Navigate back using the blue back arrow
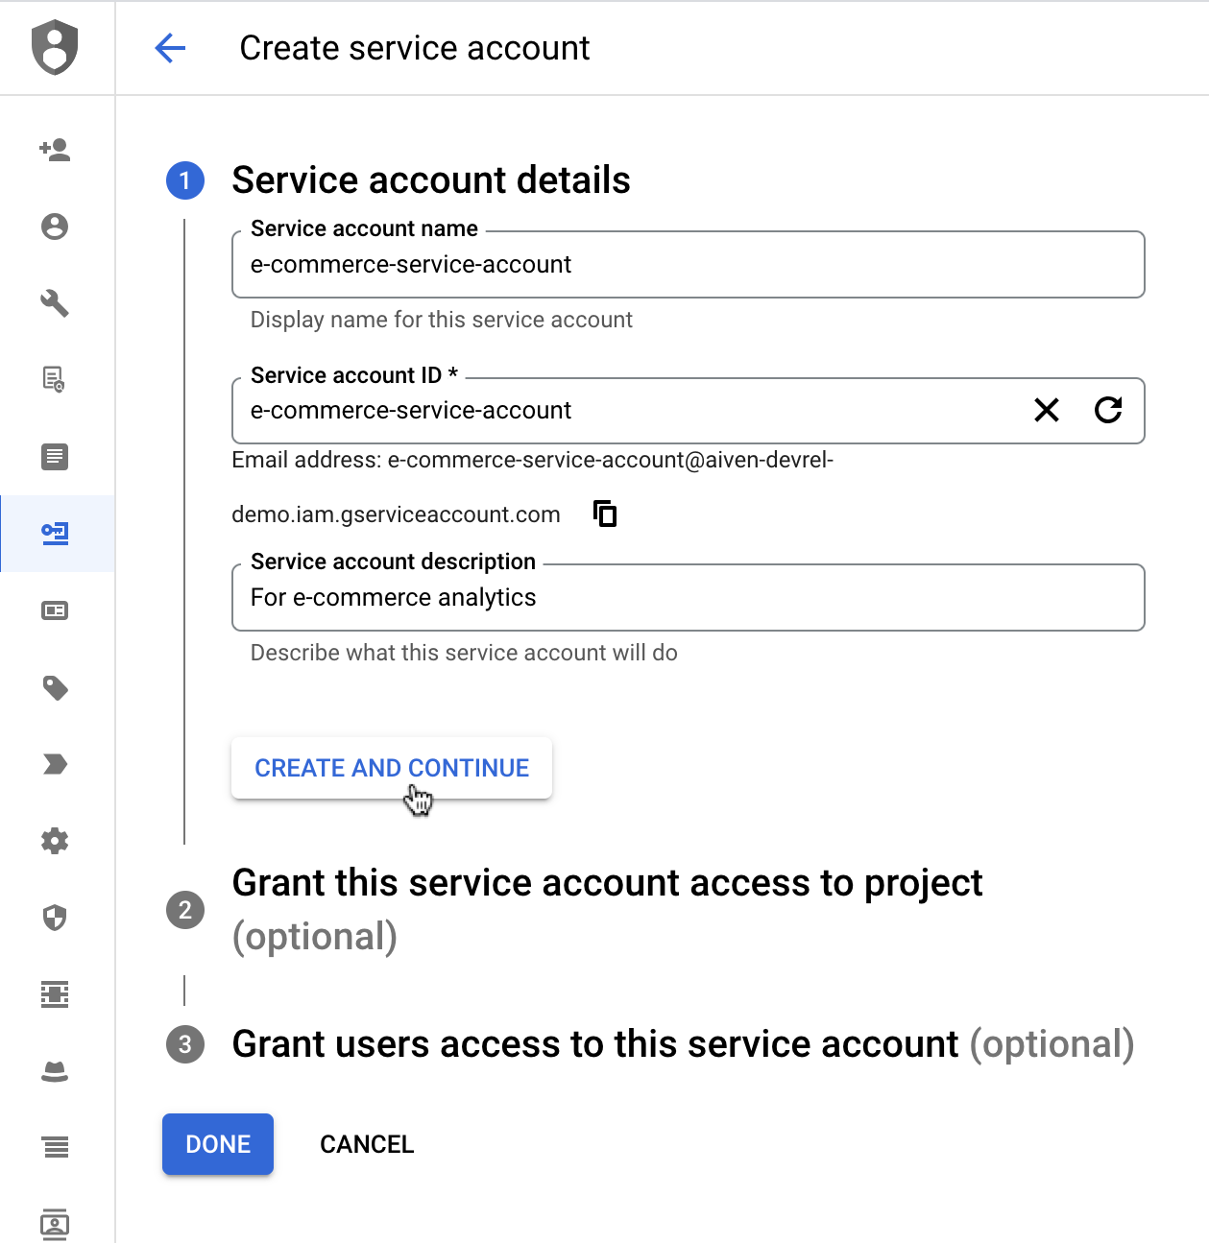 click(x=170, y=47)
